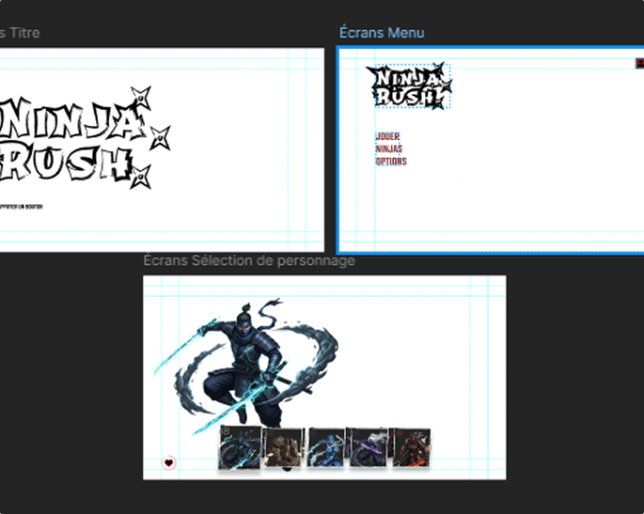Select the frame label ending in 'Titre'
The width and height of the screenshot is (644, 514).
(20, 33)
